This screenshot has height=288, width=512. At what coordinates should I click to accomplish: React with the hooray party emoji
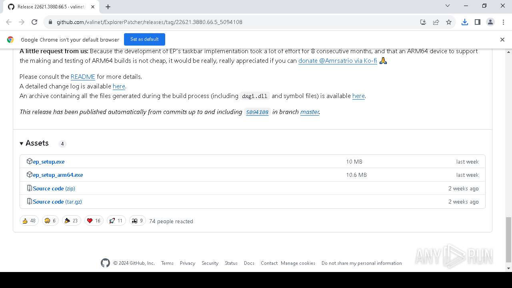[72, 220]
